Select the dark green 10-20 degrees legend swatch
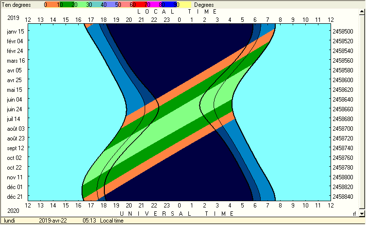Viewport: 366px width, 225px height. tap(67, 5)
